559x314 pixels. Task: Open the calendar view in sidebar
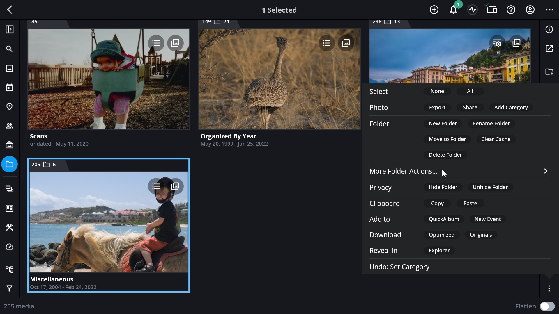pyautogui.click(x=9, y=87)
